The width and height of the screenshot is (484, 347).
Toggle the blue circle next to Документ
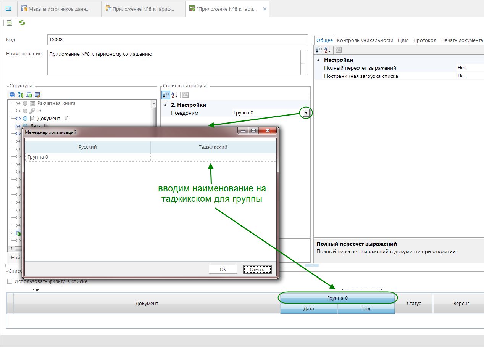25,119
